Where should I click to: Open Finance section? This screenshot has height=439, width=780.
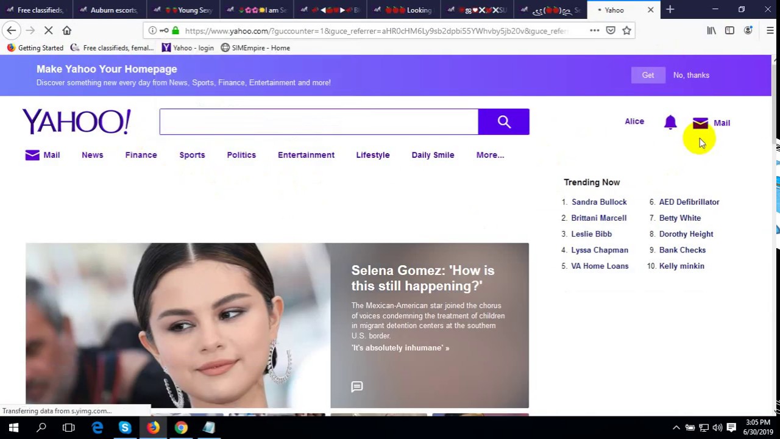tap(141, 155)
